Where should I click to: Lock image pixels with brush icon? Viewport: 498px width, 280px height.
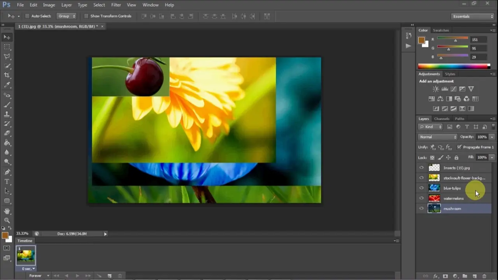440,157
